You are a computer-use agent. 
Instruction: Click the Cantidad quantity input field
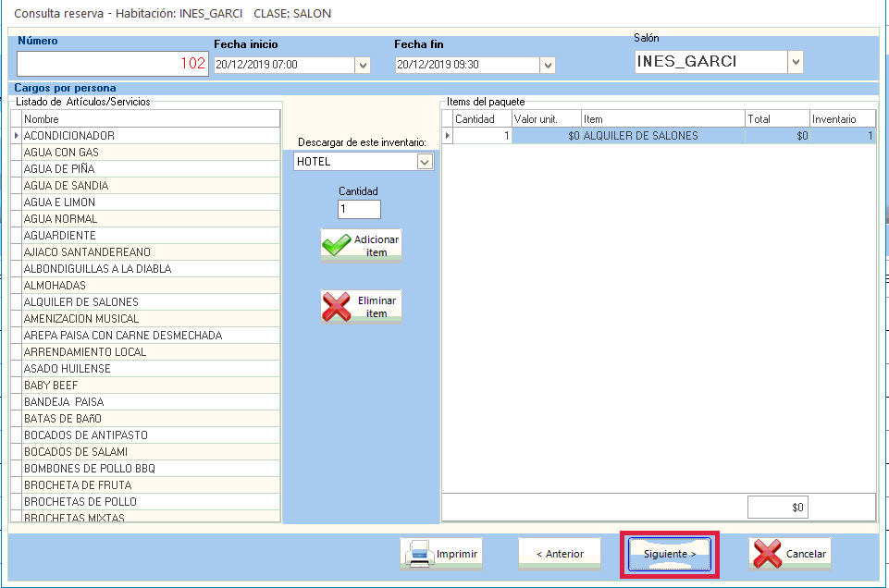tap(359, 210)
